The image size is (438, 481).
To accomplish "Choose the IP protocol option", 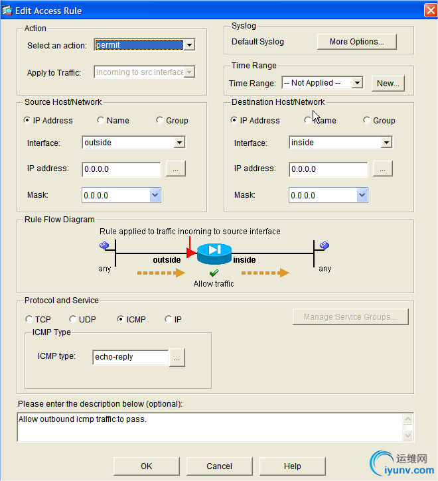I will pos(168,319).
